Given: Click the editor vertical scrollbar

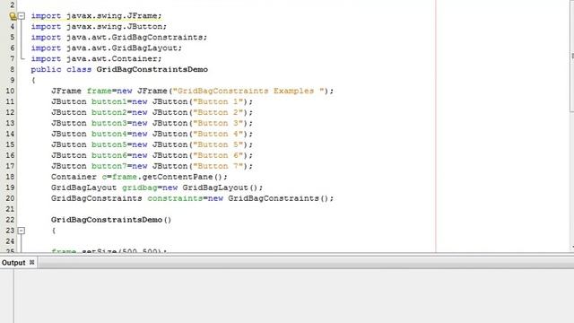Looking at the screenshot, I should [x=571, y=56].
